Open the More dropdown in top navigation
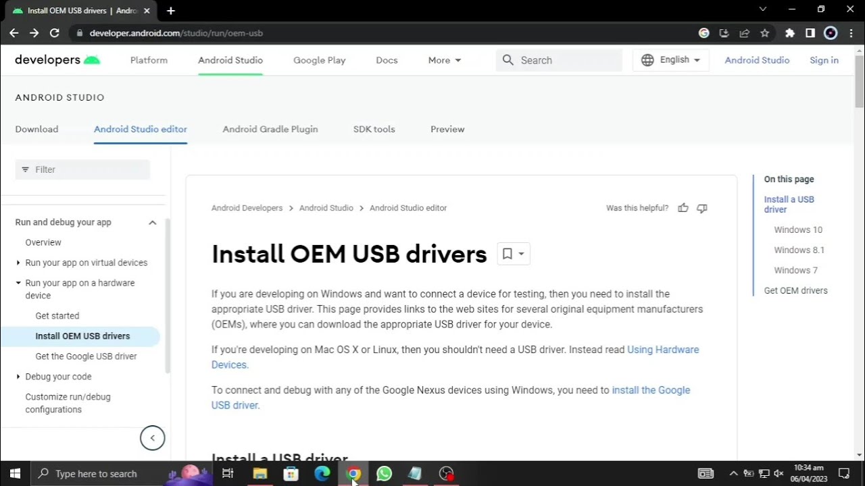Screen dimensions: 865x486 [x=445, y=60]
